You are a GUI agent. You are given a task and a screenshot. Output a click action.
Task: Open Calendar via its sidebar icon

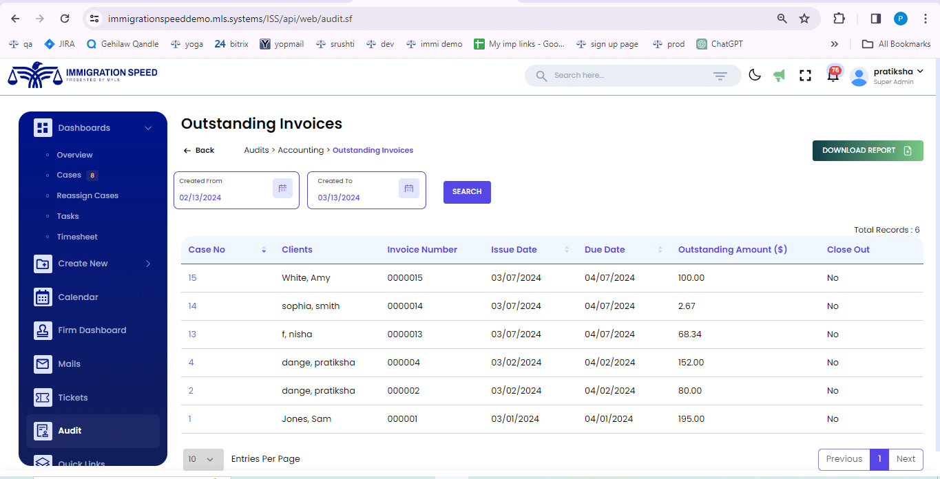[43, 297]
